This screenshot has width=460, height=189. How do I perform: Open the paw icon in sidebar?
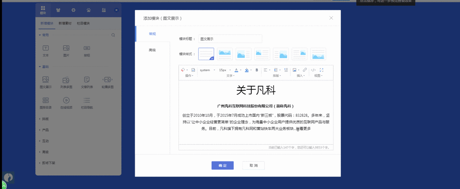pyautogui.click(x=88, y=10)
